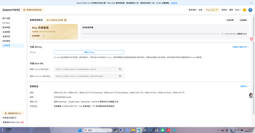Open 博客 in the top navigation
Image resolution: width=255 pixels, height=133 pixels.
pyautogui.click(x=231, y=10)
